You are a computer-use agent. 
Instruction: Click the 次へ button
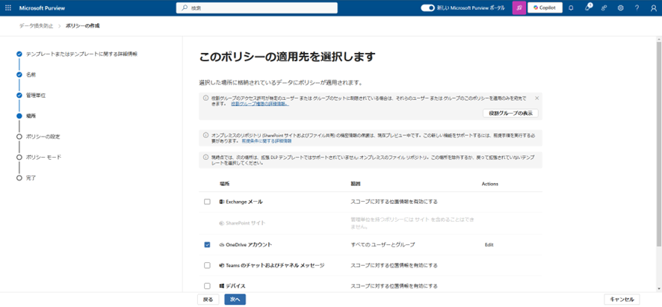[x=235, y=300]
